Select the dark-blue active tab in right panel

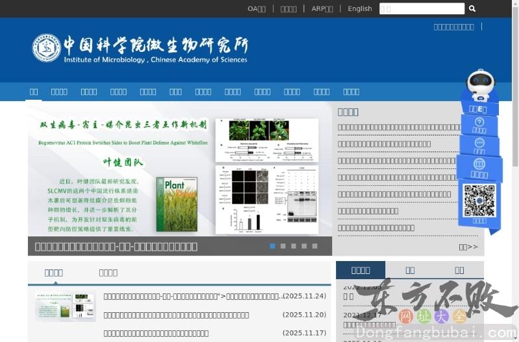pos(361,270)
